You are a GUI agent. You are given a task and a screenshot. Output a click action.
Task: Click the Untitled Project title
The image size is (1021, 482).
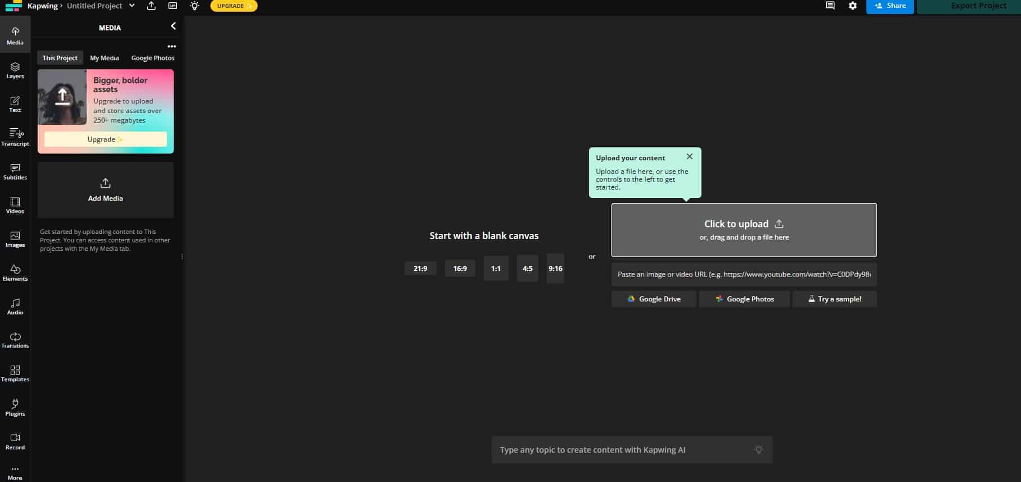coord(95,6)
